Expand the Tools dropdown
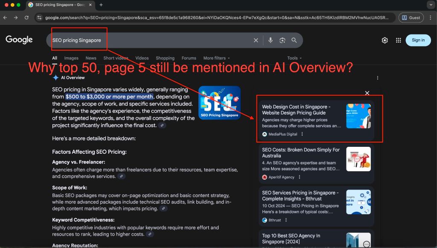Viewport: 437px width, 248px height. point(294,58)
